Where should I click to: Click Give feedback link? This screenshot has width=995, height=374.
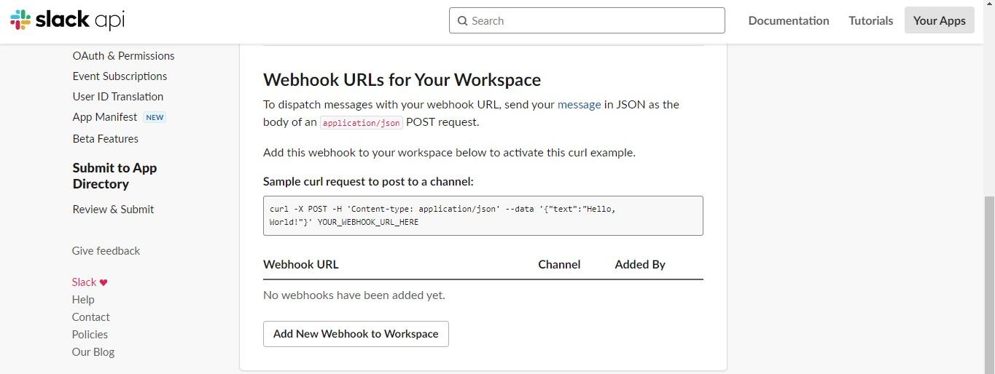(106, 251)
